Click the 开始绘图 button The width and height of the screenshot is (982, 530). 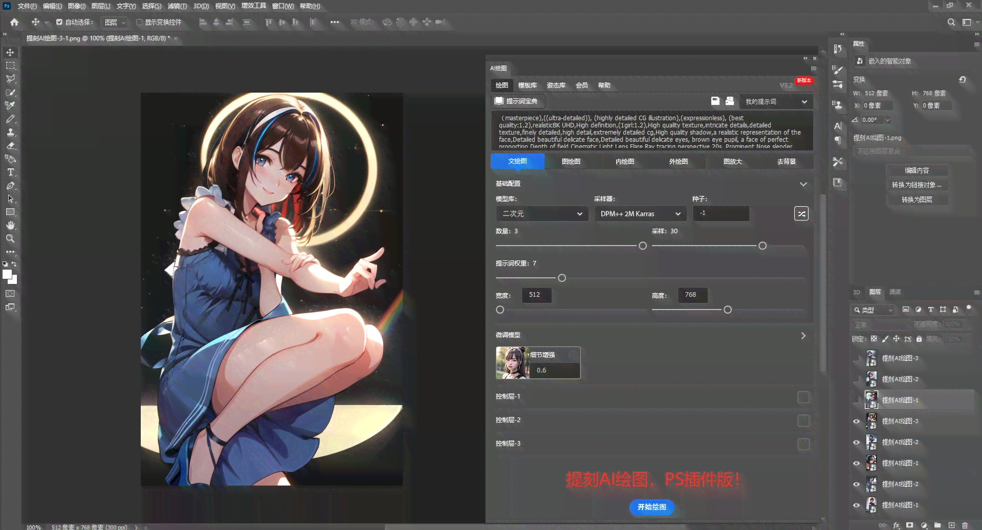coord(651,507)
